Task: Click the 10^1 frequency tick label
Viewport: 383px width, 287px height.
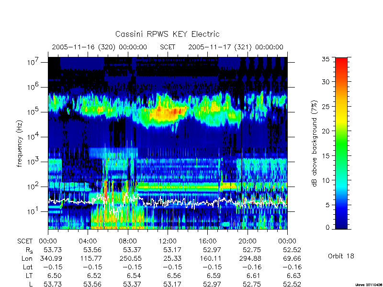Action: [34, 211]
